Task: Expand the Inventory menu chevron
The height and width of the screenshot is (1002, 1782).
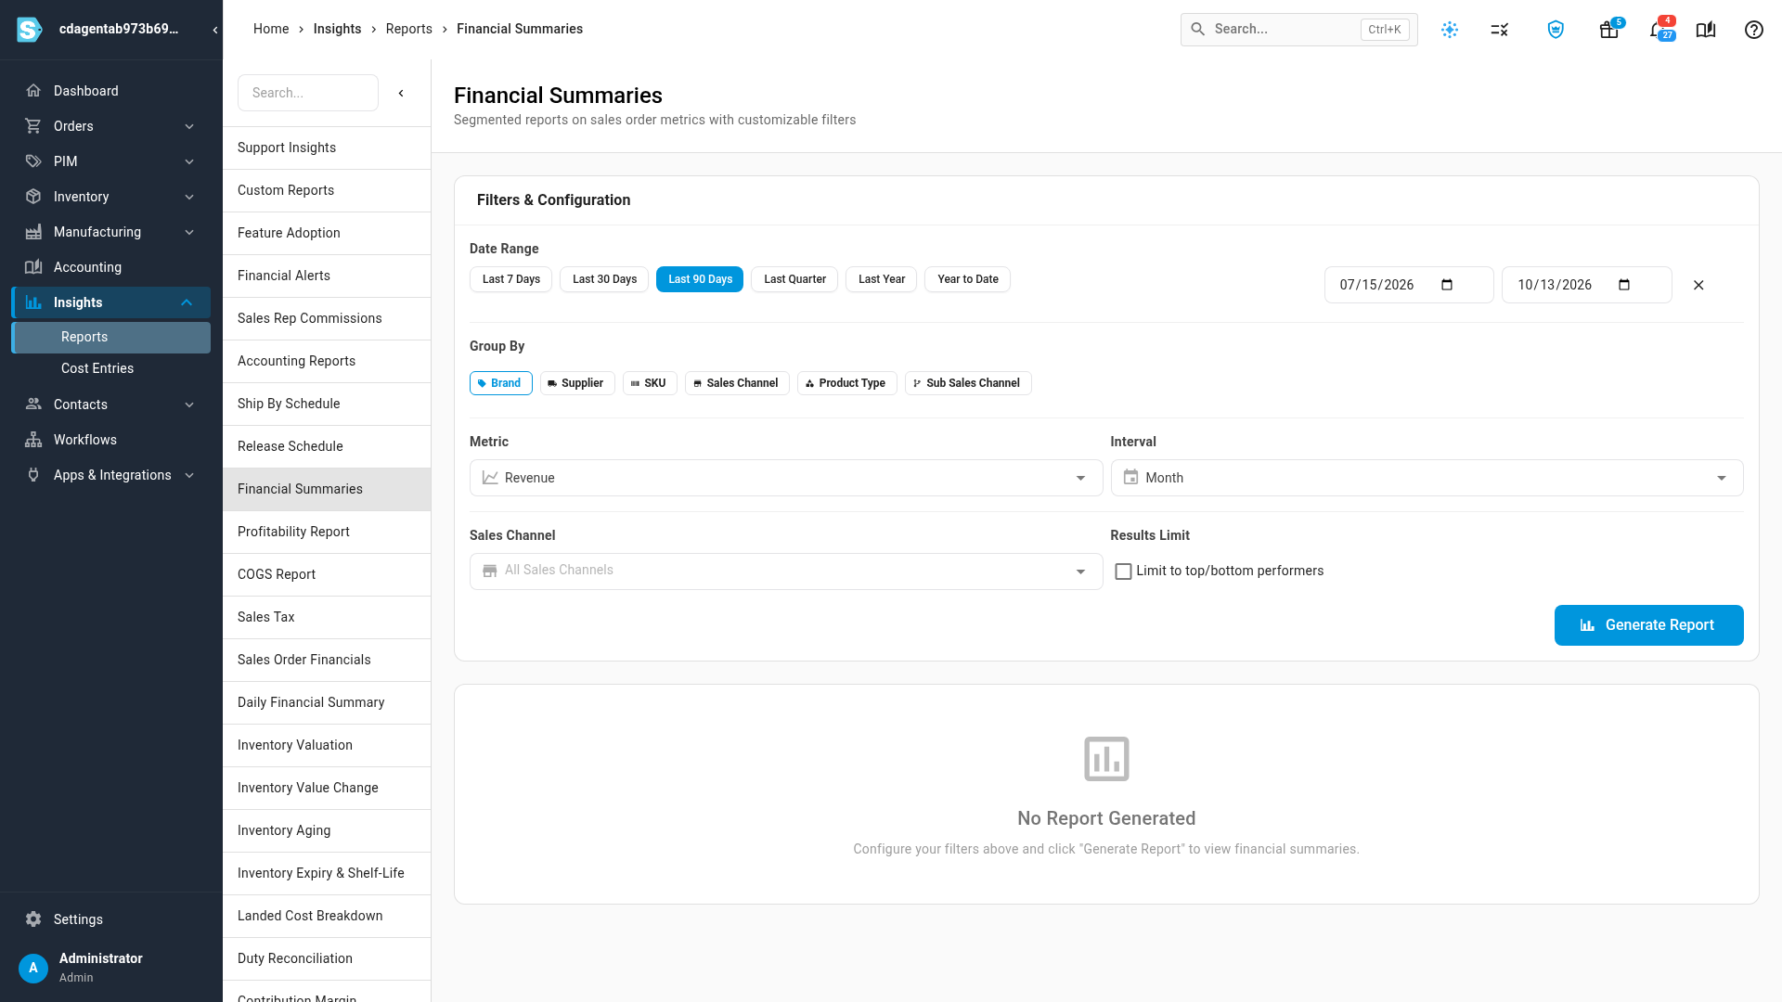Action: tap(189, 197)
